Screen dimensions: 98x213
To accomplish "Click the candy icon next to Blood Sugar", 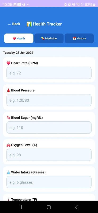I will [8, 118].
